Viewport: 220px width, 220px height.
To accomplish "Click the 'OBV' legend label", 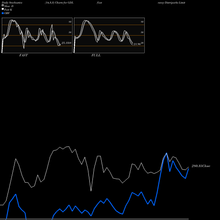I will pos(7,13).
